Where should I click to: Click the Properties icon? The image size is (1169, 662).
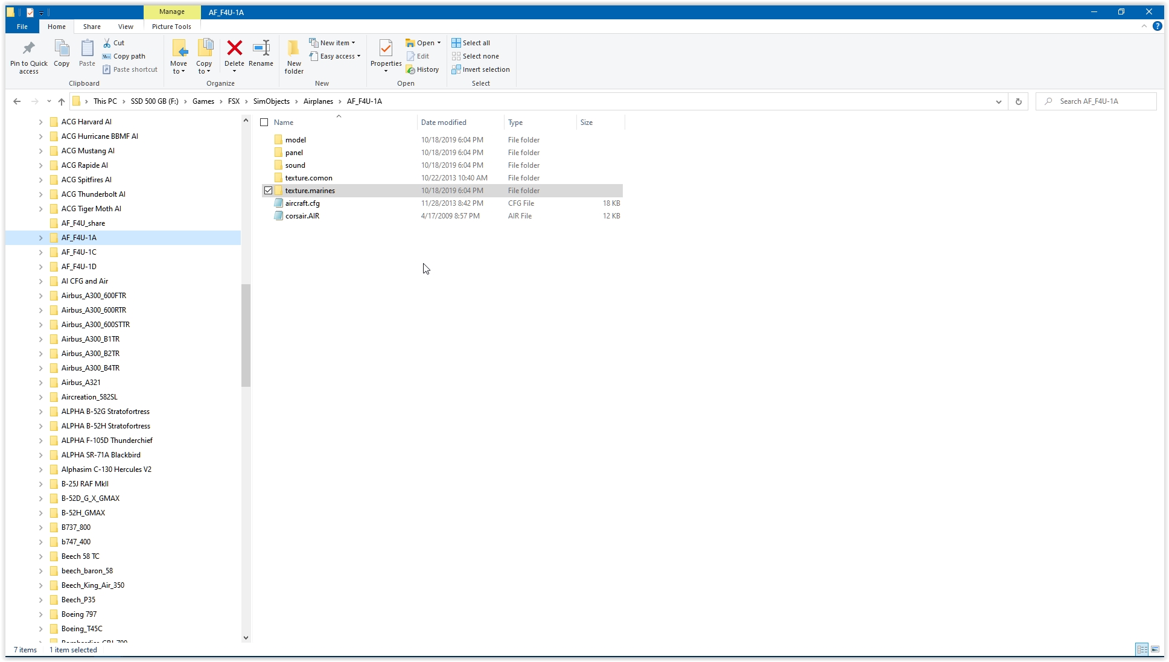pyautogui.click(x=386, y=48)
